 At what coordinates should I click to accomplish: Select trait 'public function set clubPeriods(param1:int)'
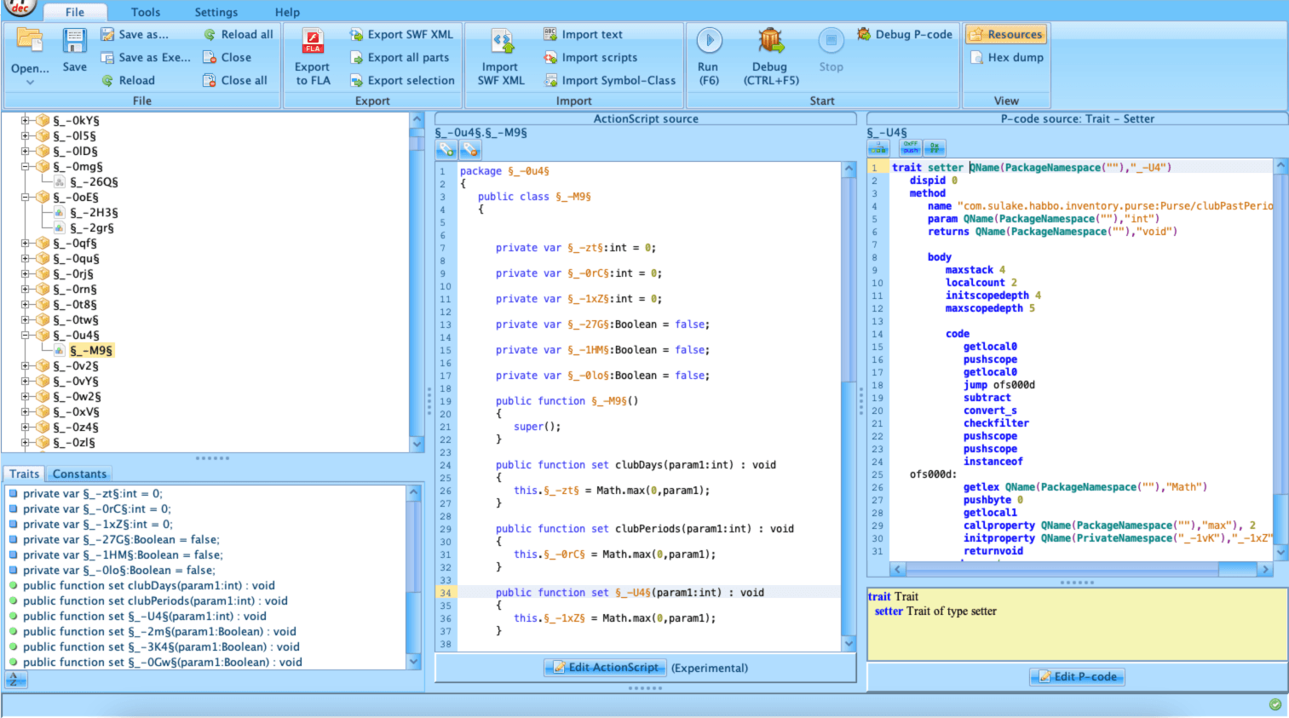155,601
